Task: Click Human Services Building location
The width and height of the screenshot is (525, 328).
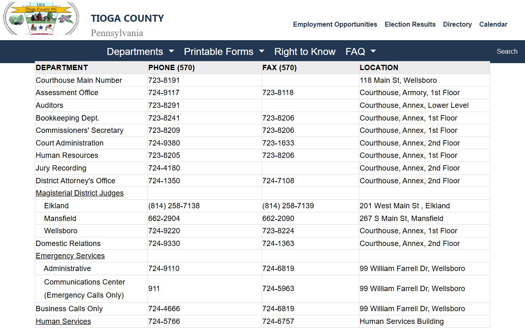Action: (x=402, y=321)
